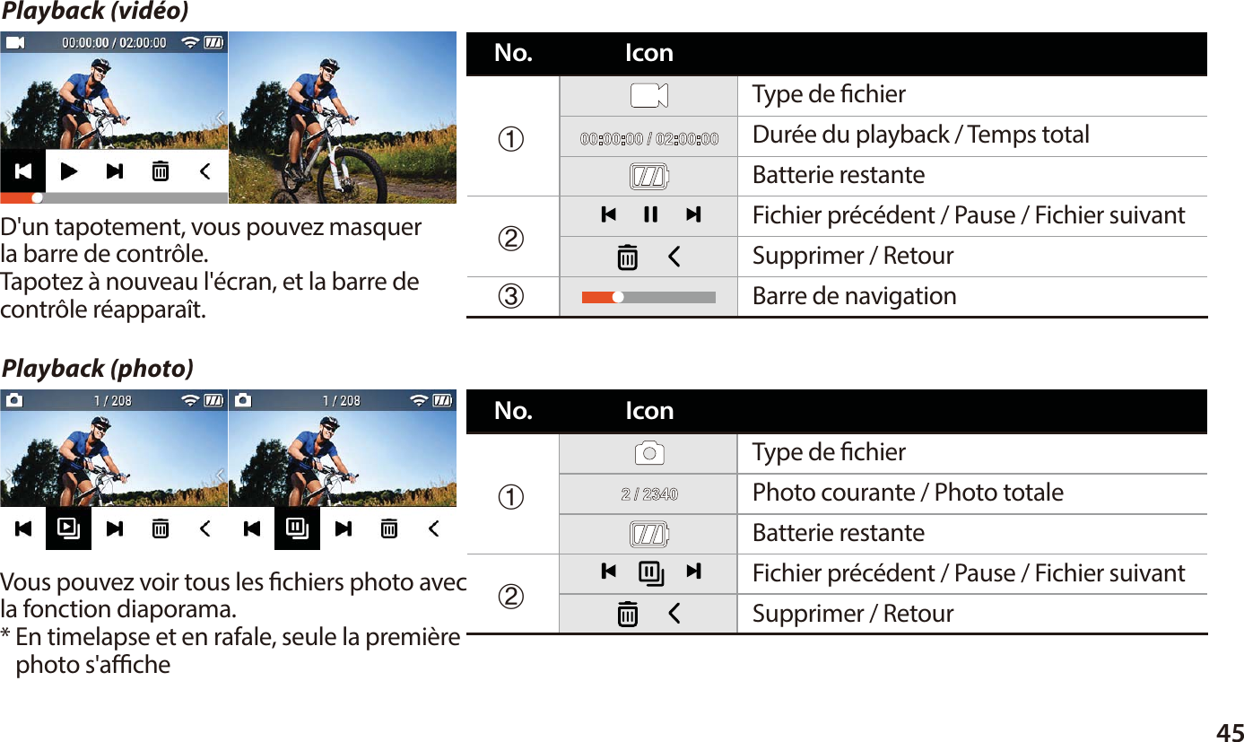Image resolution: width=1244 pixels, height=742 pixels.
Task: Click the Icon header of the photo table
Action: pyautogui.click(x=648, y=411)
